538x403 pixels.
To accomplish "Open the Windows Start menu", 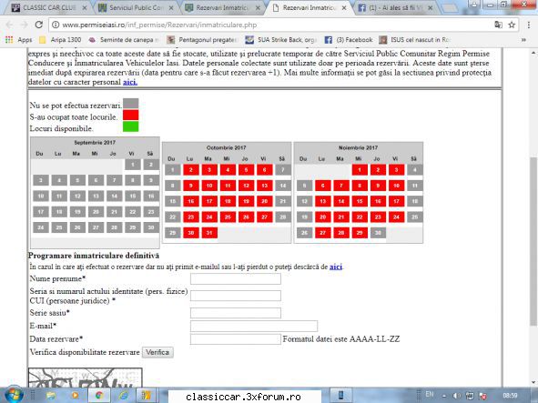I will 14,395.
